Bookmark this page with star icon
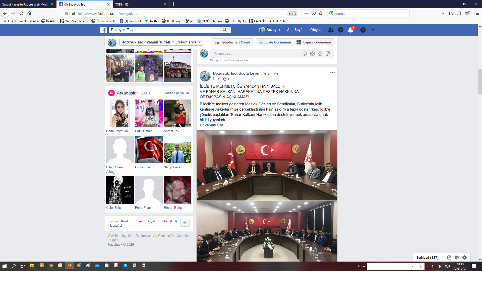The image size is (482, 302). 321,14
